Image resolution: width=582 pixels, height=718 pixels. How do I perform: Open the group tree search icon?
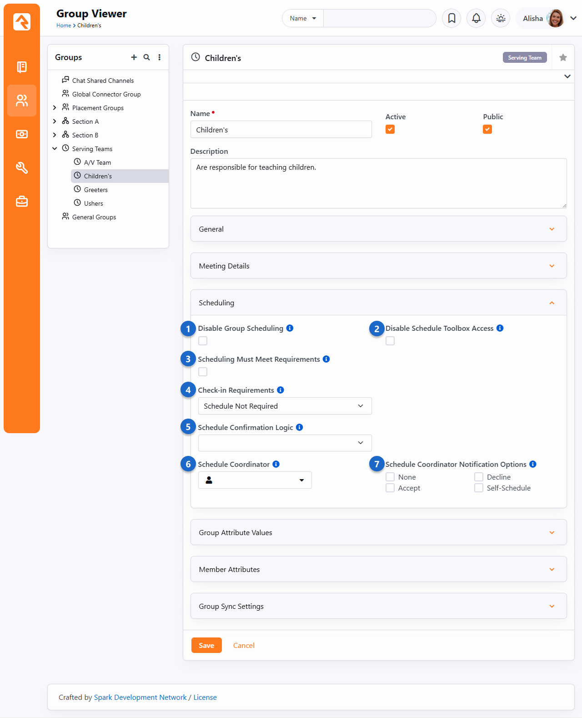146,57
